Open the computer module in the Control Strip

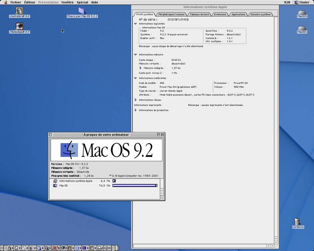[x=17, y=248]
